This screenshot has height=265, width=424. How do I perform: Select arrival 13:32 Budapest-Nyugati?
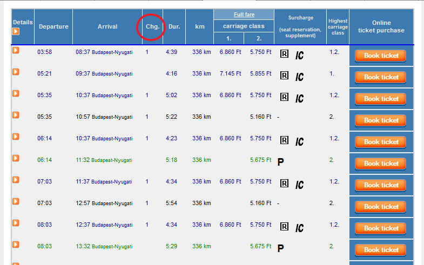pos(104,246)
